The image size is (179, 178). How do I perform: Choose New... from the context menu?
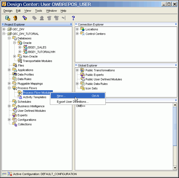coord(78,96)
